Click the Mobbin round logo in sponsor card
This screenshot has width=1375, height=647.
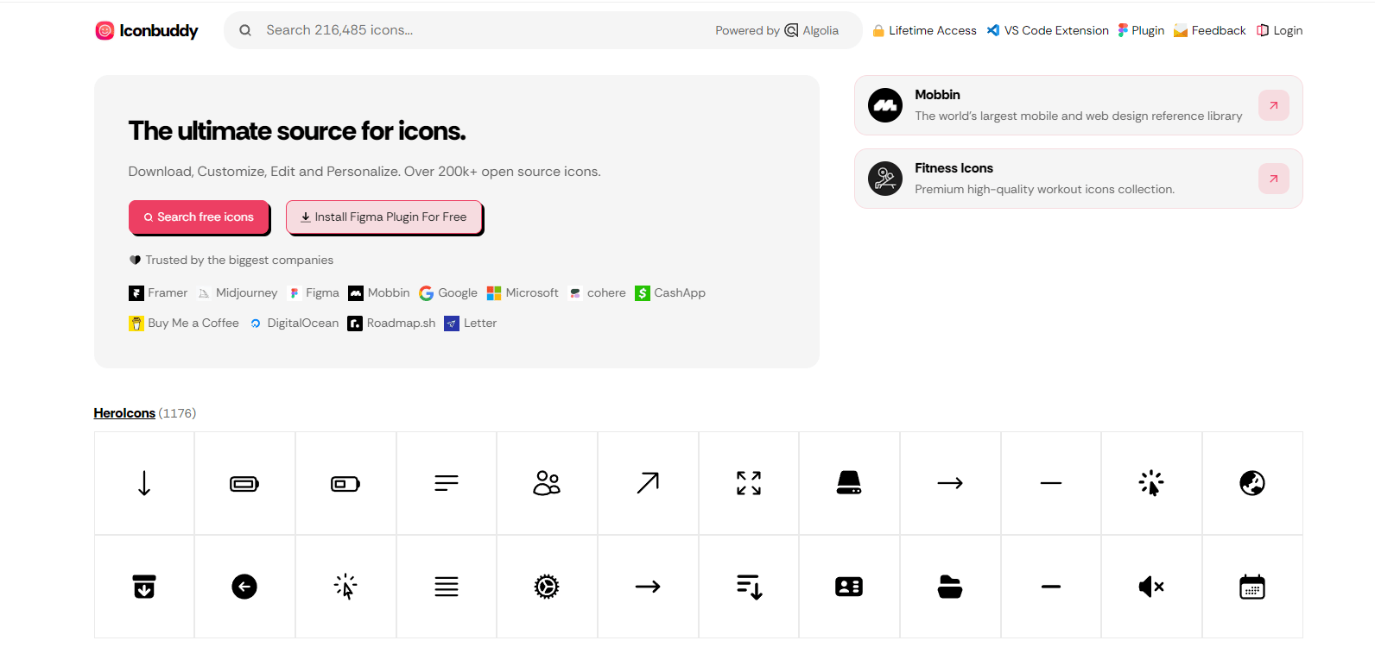point(885,105)
